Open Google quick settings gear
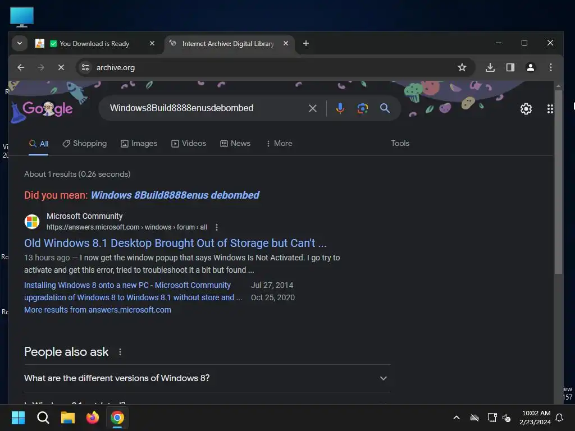Screen dimensions: 575x431 click(526, 109)
